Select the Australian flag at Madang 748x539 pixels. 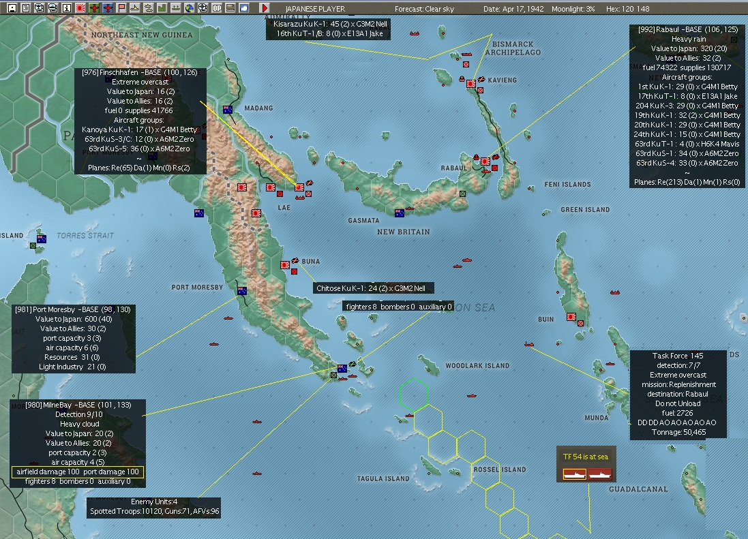[x=228, y=110]
